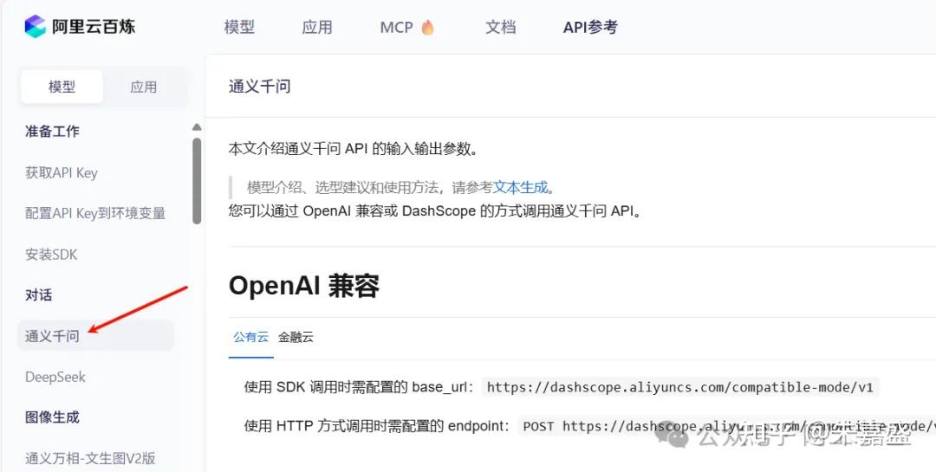Click the POST endpoint URL code

[727, 426]
